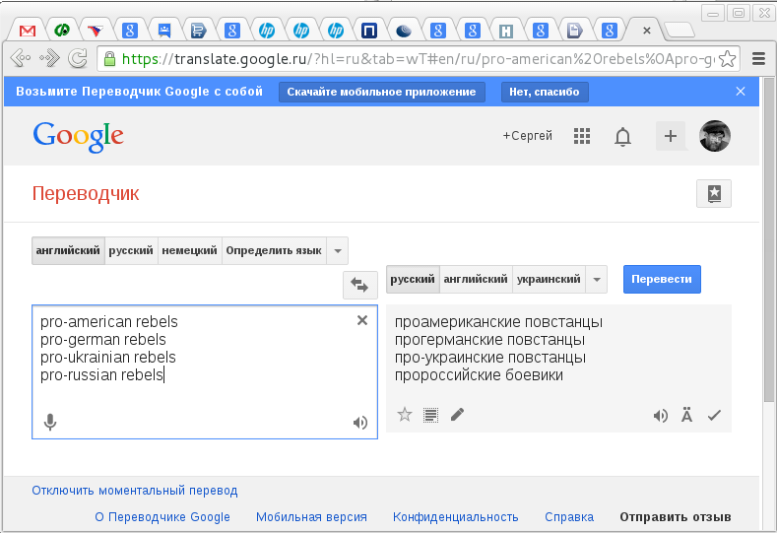777x533 pixels.
Task: Expand the target language dropdown arrow
Action: 597,280
